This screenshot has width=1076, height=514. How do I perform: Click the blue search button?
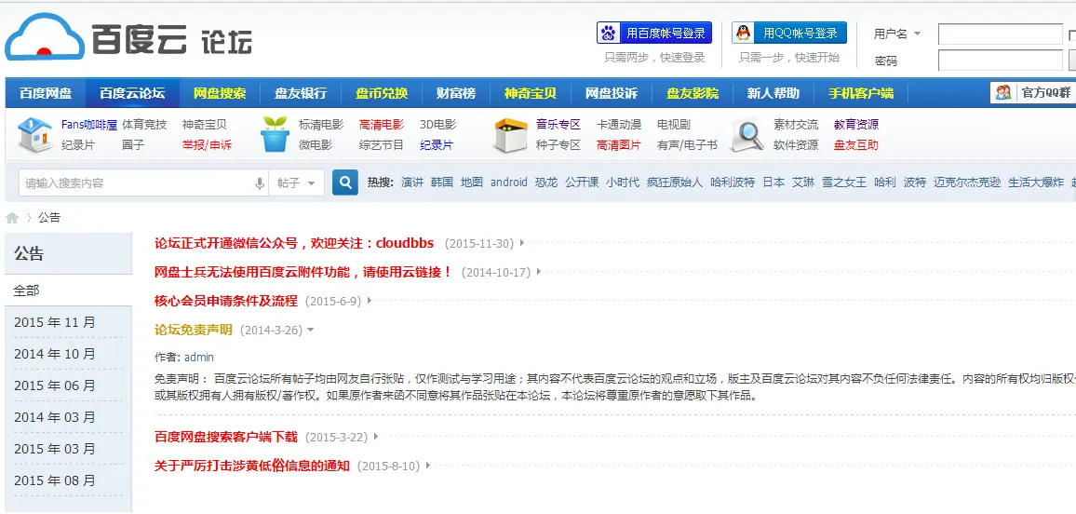click(x=345, y=183)
